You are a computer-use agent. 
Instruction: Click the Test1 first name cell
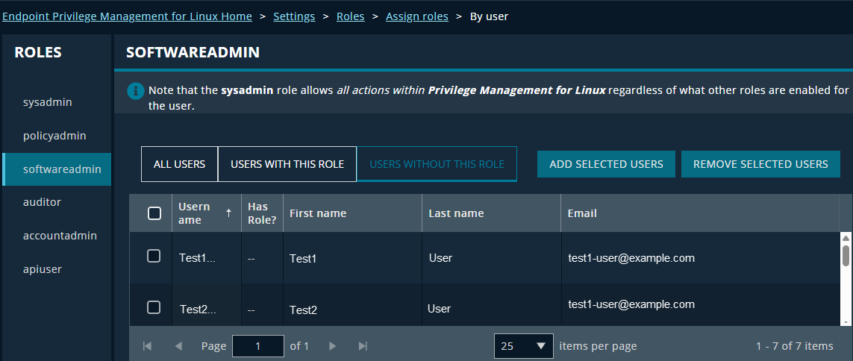[x=352, y=259]
